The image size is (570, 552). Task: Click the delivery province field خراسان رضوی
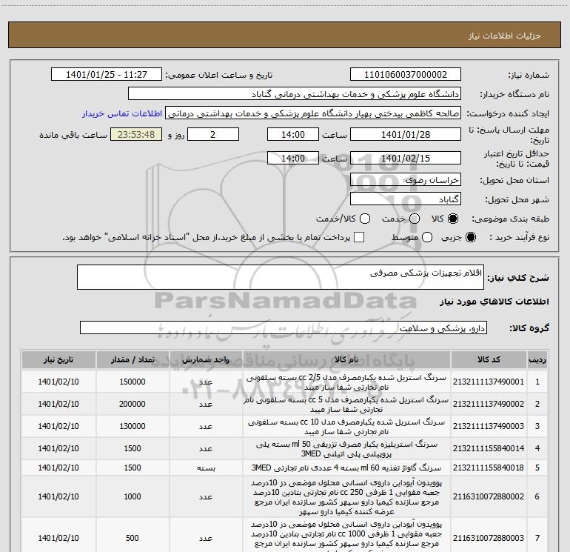406,180
